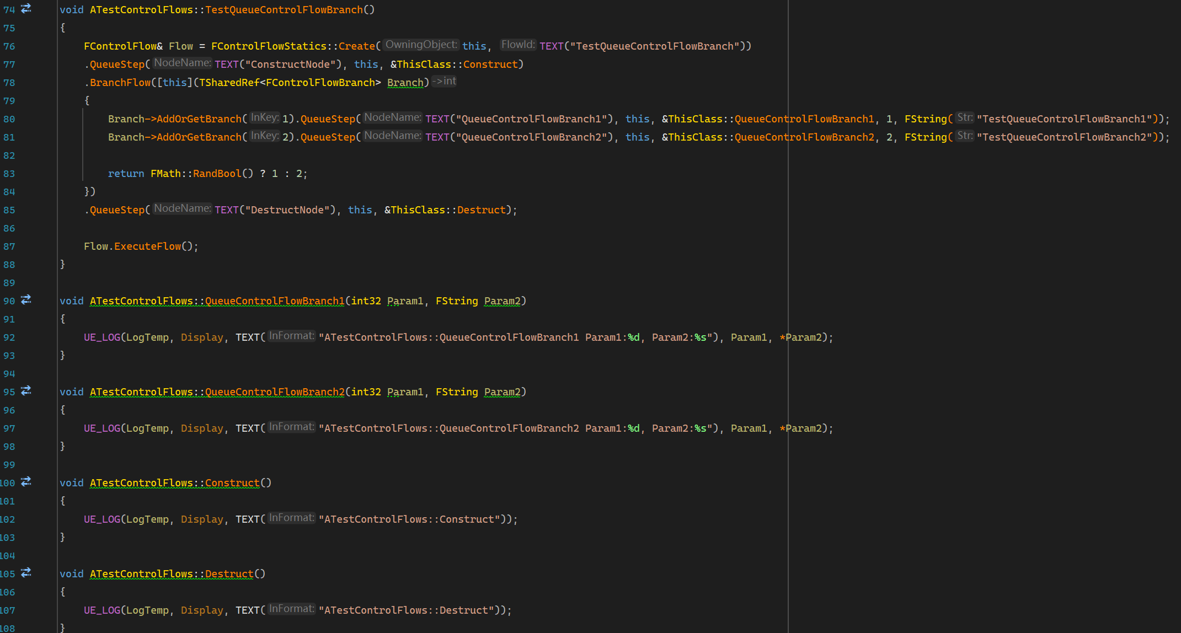Click the '->int' return type hint
1181x633 pixels.
pos(445,82)
